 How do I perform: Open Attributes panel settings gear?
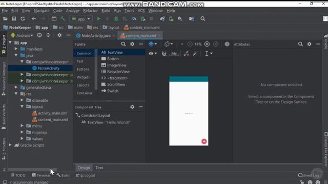tap(309, 44)
